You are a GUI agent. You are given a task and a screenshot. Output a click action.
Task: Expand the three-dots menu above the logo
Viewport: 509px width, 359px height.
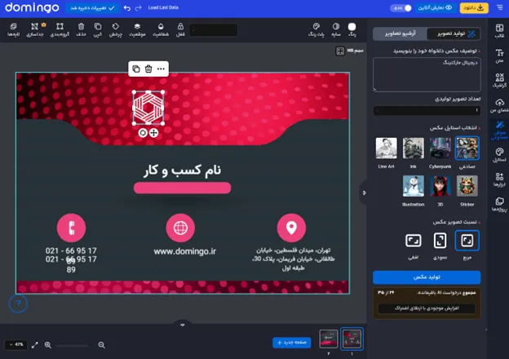[x=161, y=69]
